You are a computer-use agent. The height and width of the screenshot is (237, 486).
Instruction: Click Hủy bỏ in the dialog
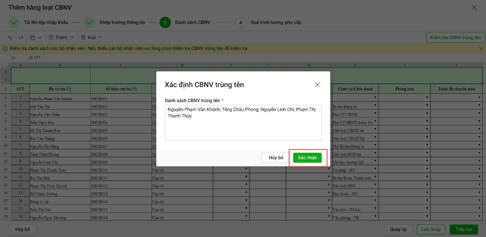click(x=276, y=158)
